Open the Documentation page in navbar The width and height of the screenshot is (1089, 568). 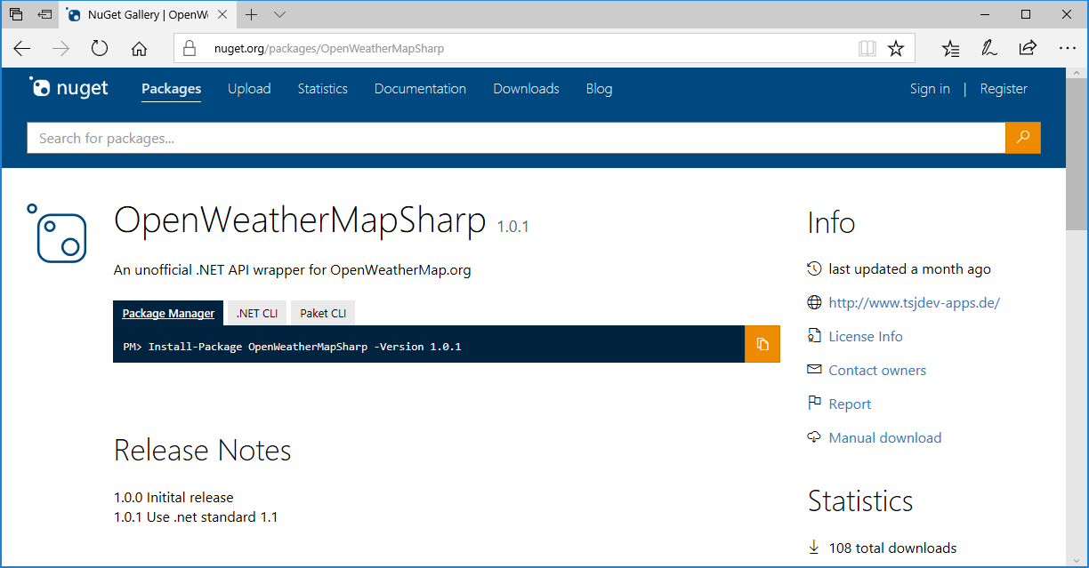420,89
